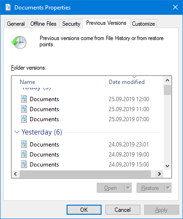Select the Documents name in the 25.09.2019 11:00 row

click(45, 109)
